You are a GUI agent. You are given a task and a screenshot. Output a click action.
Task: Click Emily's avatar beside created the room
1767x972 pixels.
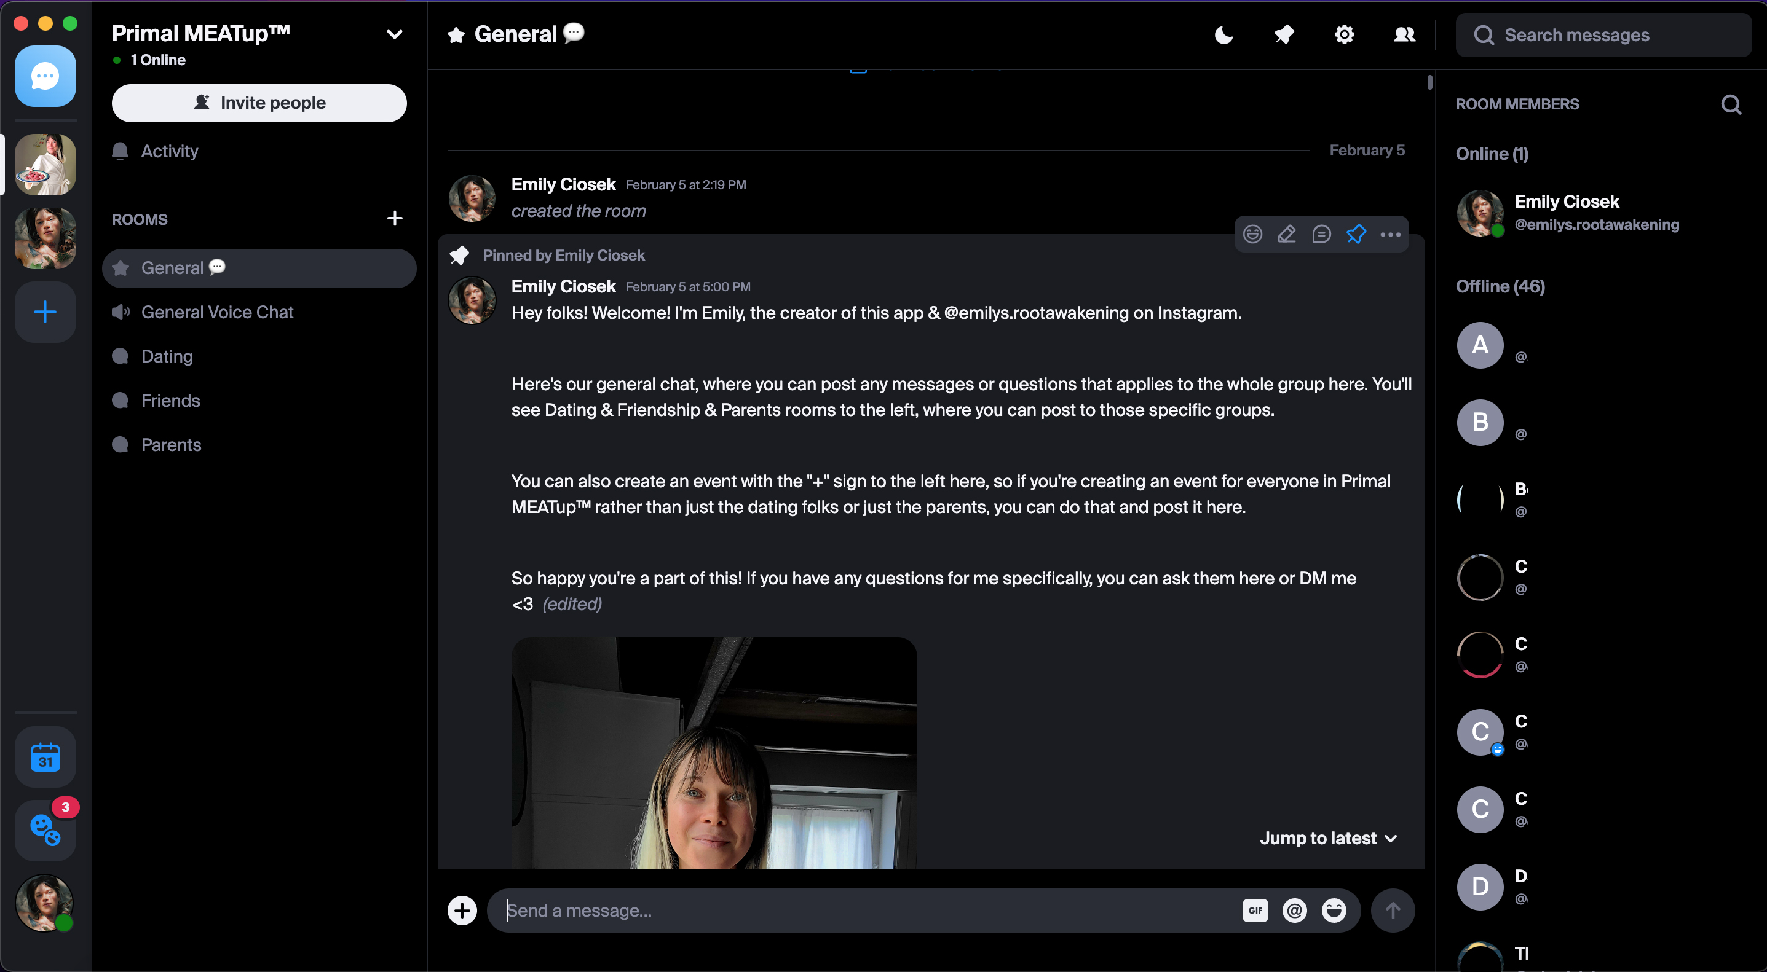(x=472, y=198)
